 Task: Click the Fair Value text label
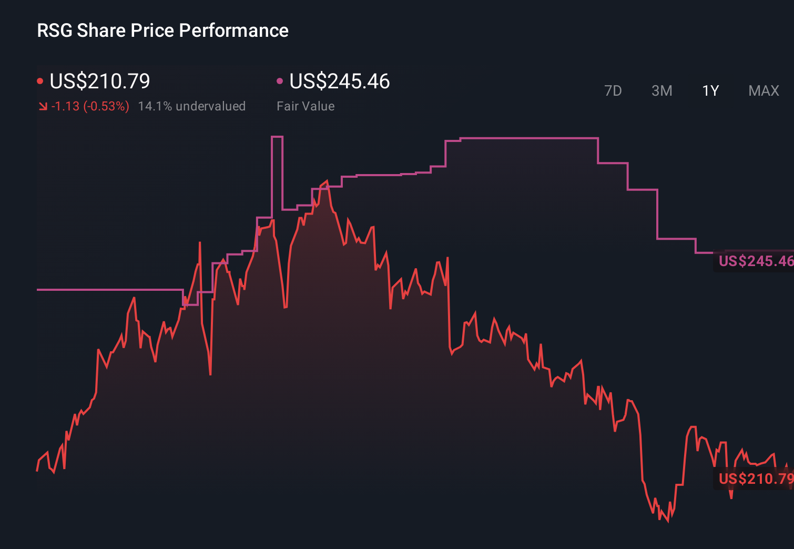(306, 106)
